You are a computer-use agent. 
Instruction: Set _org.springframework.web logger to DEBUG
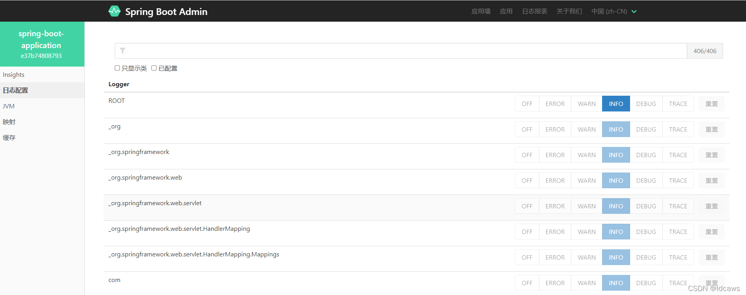[646, 180]
